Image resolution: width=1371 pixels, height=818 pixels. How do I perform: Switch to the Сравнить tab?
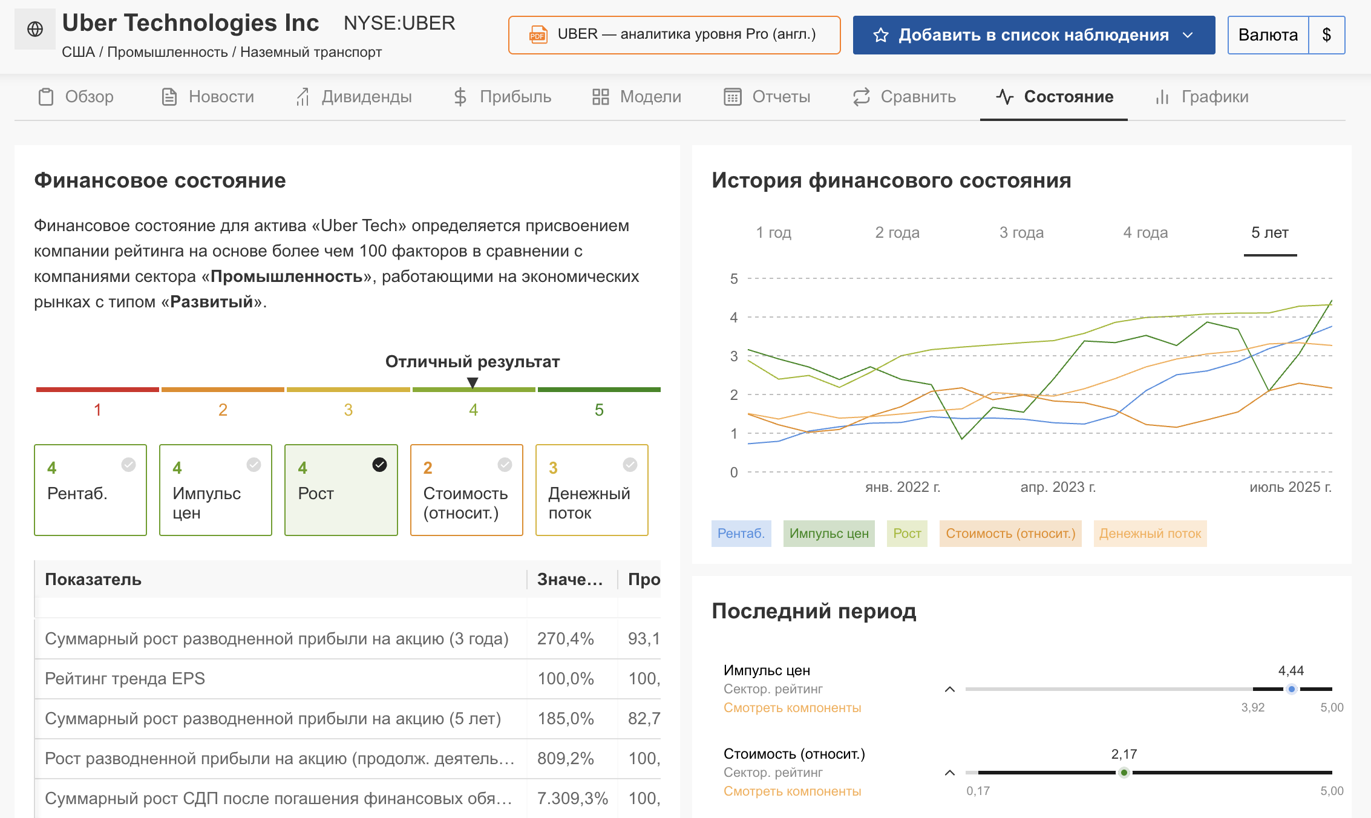pyautogui.click(x=904, y=97)
